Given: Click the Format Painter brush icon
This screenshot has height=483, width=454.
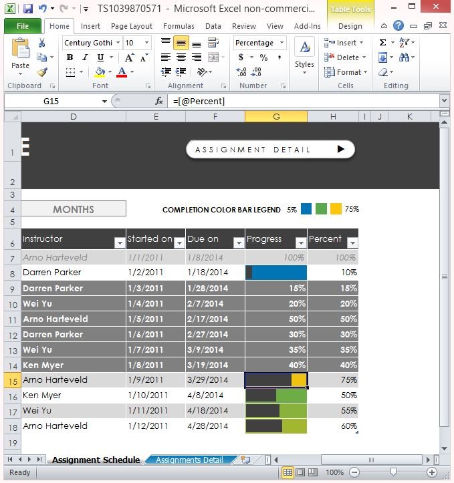Looking at the screenshot, I should pos(42,72).
